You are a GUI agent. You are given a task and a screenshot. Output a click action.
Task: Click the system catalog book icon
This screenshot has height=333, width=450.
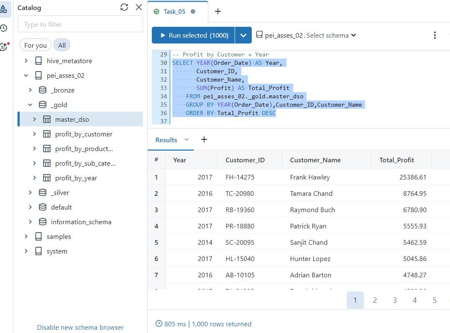38,251
